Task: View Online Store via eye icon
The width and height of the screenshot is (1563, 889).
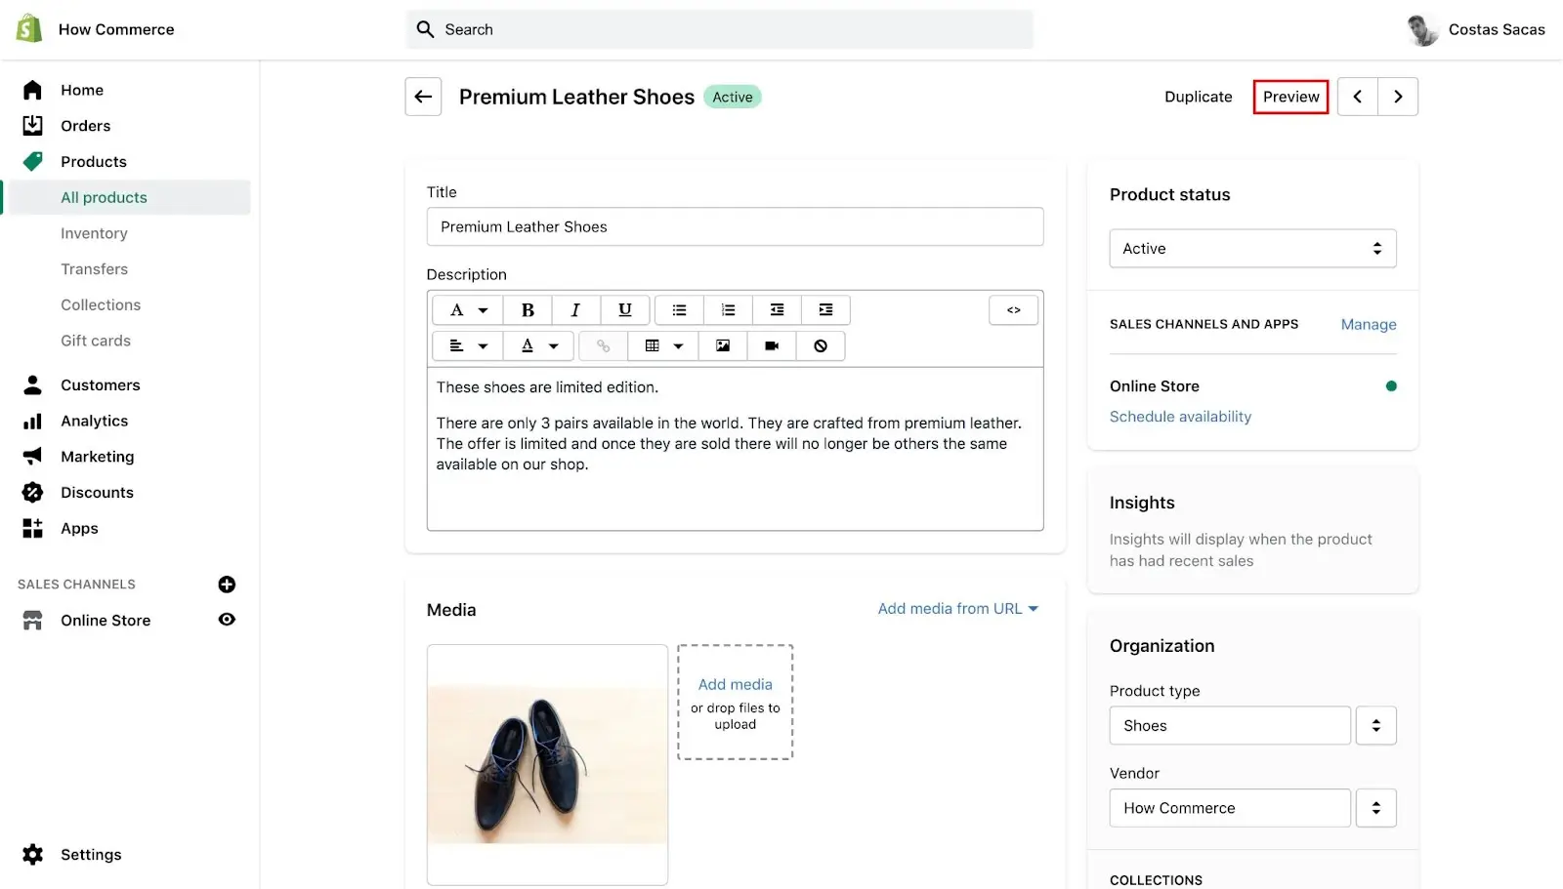Action: click(x=227, y=620)
